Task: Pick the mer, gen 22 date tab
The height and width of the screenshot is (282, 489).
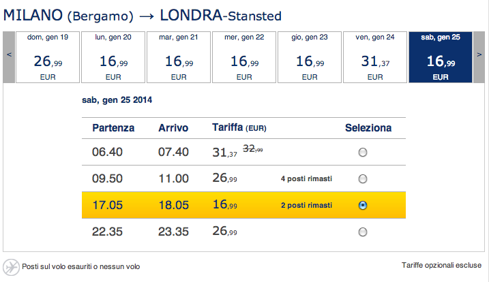Action: pos(244,58)
